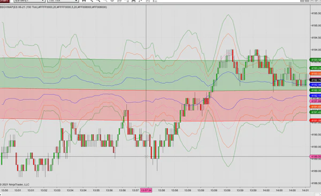This screenshot has height=196, width=321.
Task: Click the pink 4191.88 price marker
Action: click(x=315, y=101)
